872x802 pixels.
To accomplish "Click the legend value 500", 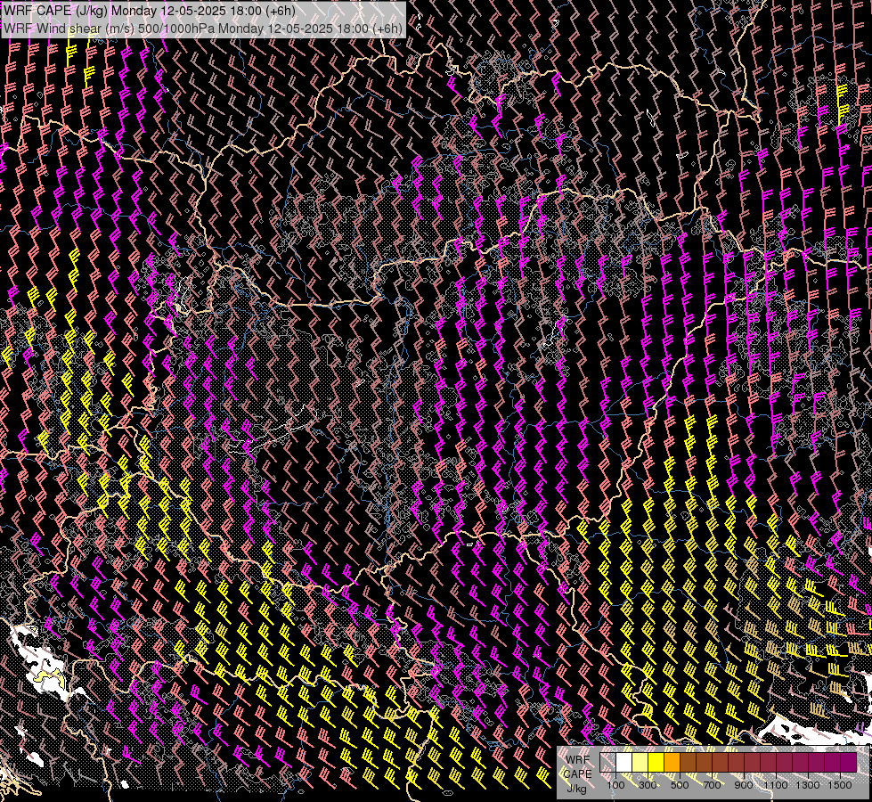I will [x=680, y=785].
